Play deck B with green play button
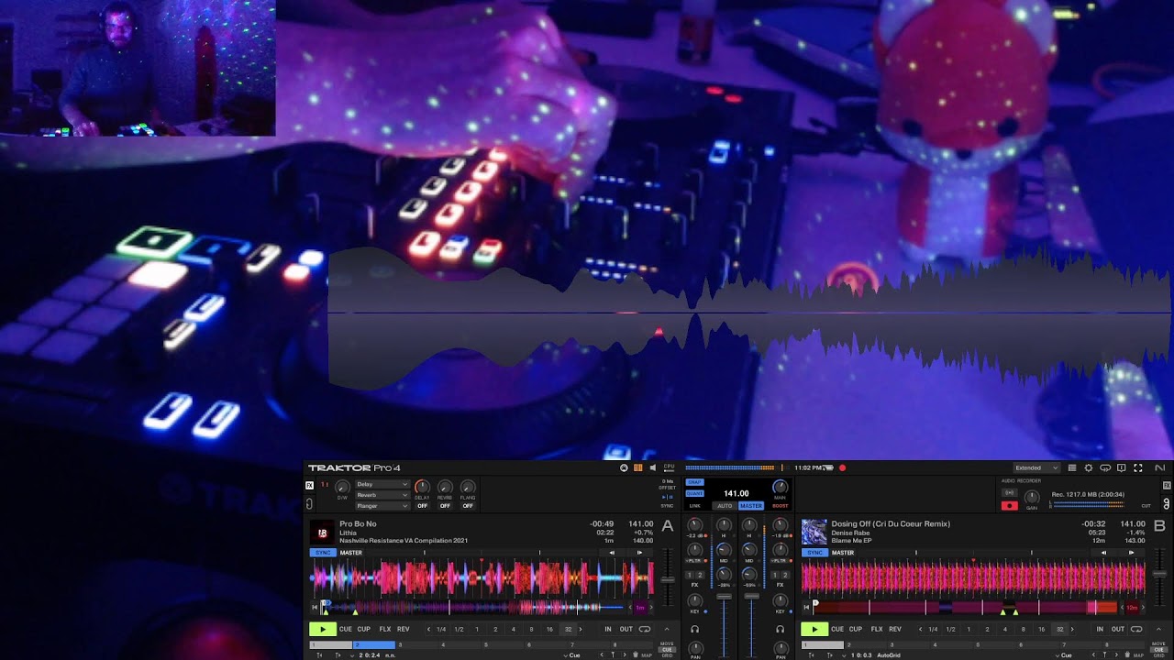The image size is (1174, 660). pos(814,629)
